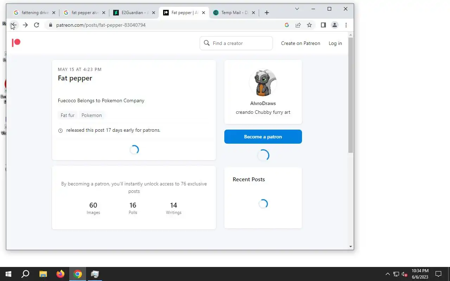Viewport: 450px width, 281px height.
Task: Click the browser forward arrow
Action: [25, 25]
